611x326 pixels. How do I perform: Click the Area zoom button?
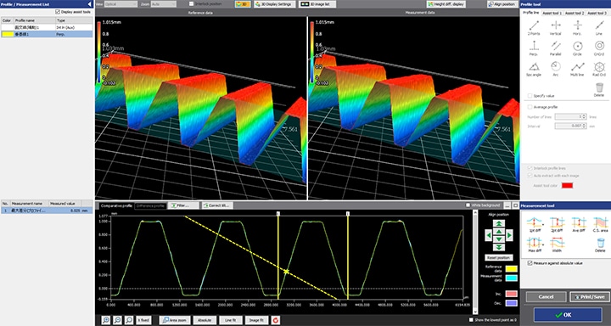[175, 320]
